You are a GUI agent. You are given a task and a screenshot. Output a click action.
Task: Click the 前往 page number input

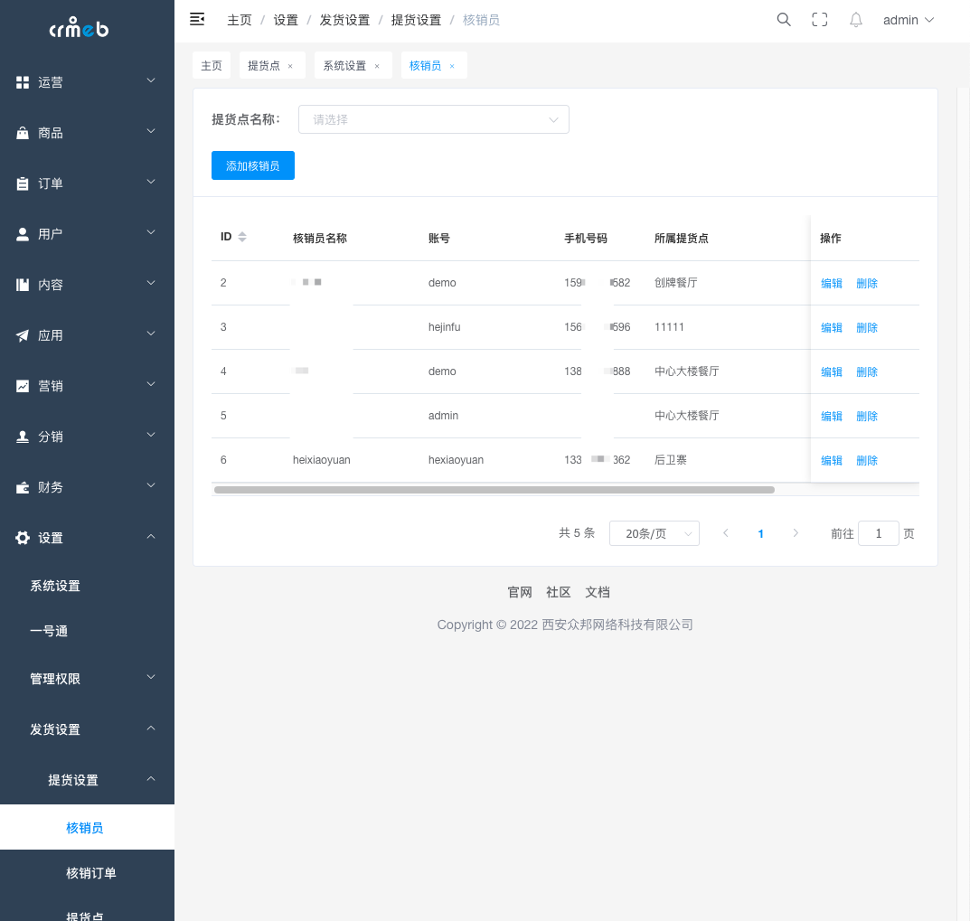pyautogui.click(x=879, y=533)
